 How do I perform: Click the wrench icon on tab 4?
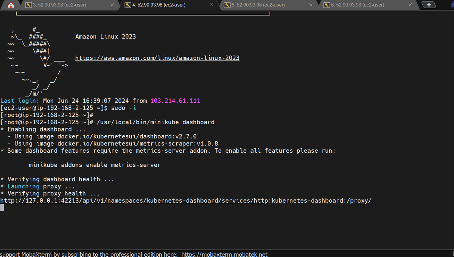pos(128,5)
